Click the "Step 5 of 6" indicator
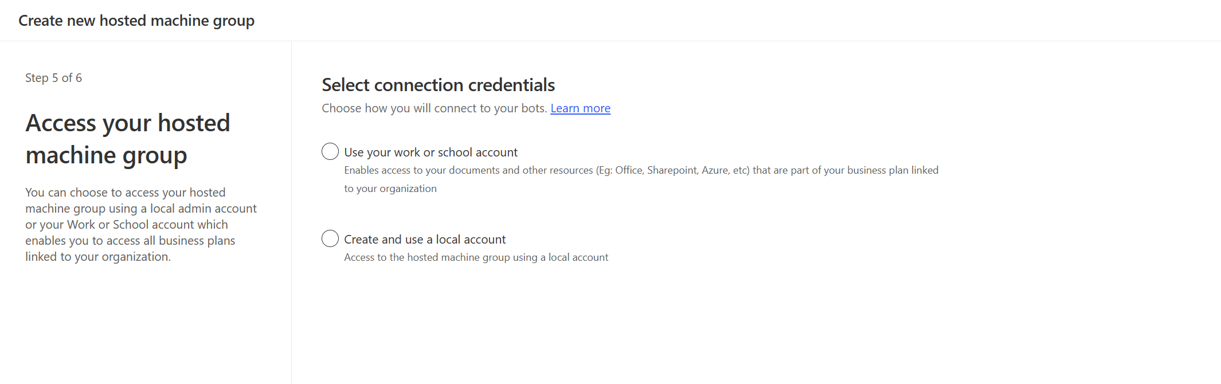Image resolution: width=1221 pixels, height=384 pixels. click(x=53, y=77)
